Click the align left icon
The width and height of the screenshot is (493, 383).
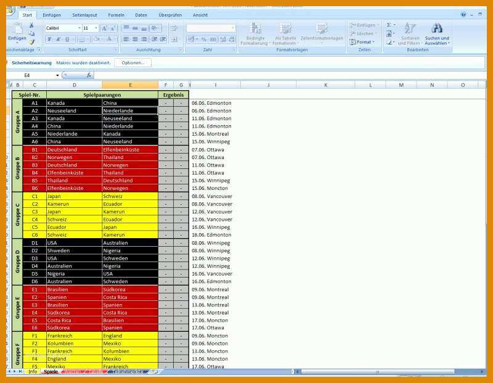point(126,39)
